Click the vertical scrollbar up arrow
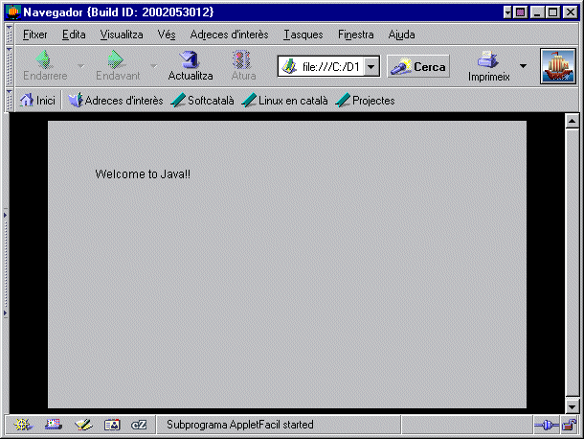Viewport: 584px width, 439px height. (x=573, y=121)
